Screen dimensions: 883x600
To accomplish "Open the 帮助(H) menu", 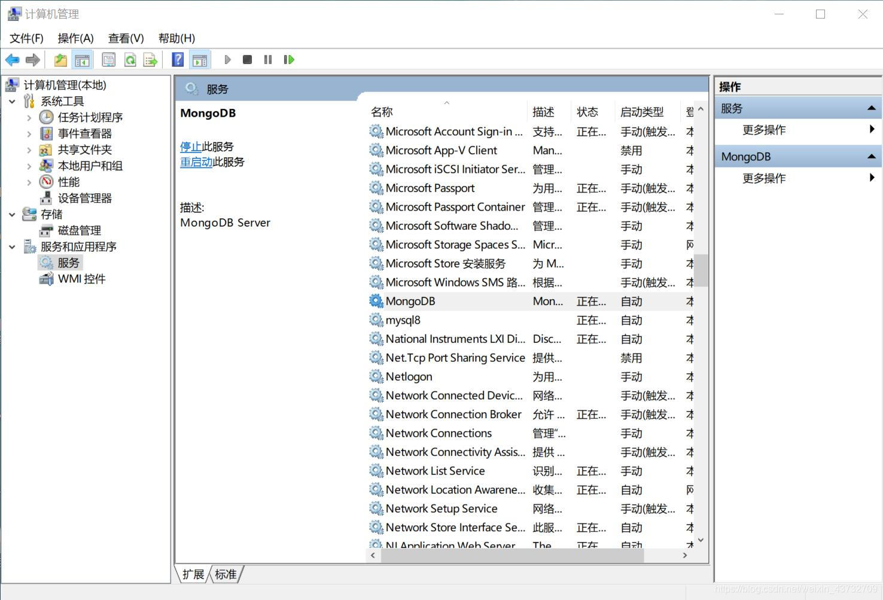I will point(176,38).
